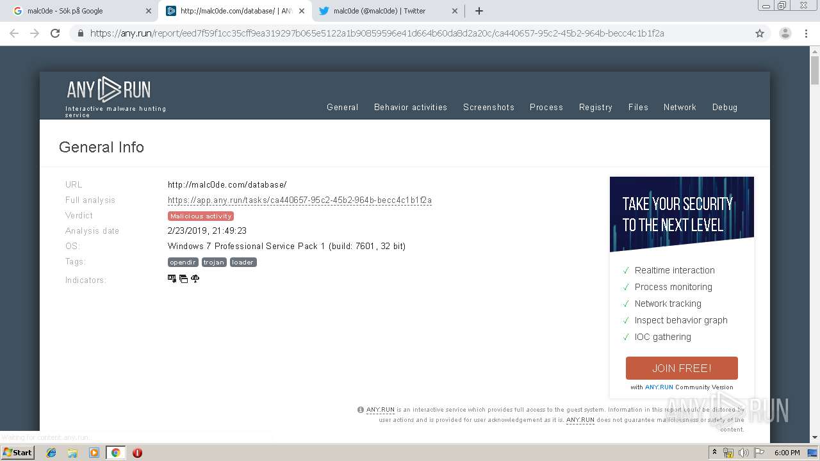Screen dimensions: 820x461
Task: Click the trojan tag
Action: (x=214, y=262)
